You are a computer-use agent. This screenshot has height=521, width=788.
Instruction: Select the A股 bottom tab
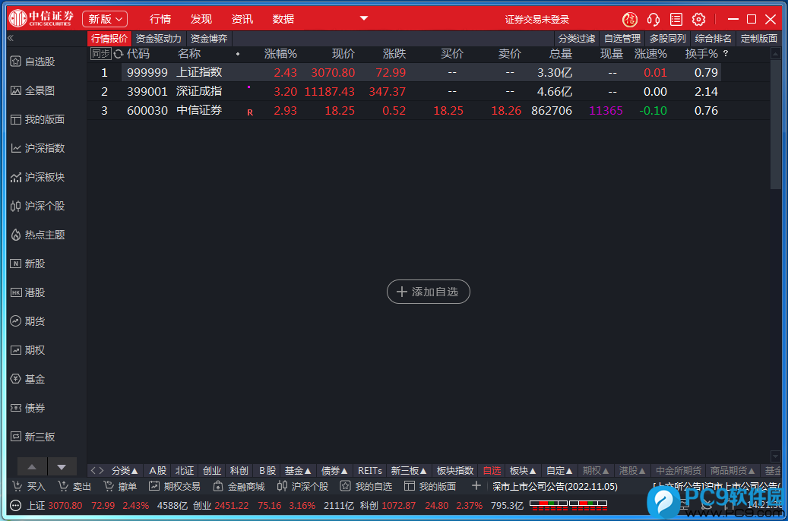[158, 471]
